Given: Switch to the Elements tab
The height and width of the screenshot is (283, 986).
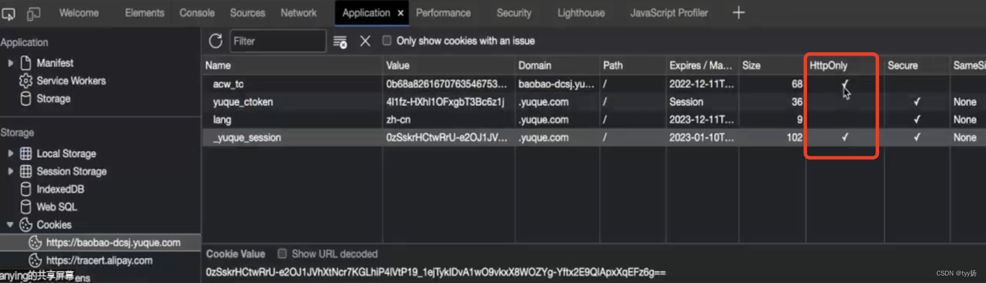Looking at the screenshot, I should pos(144,13).
